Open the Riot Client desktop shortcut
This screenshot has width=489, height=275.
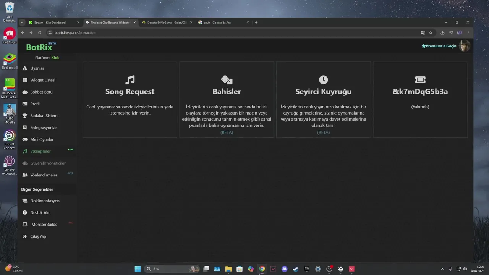(x=10, y=36)
